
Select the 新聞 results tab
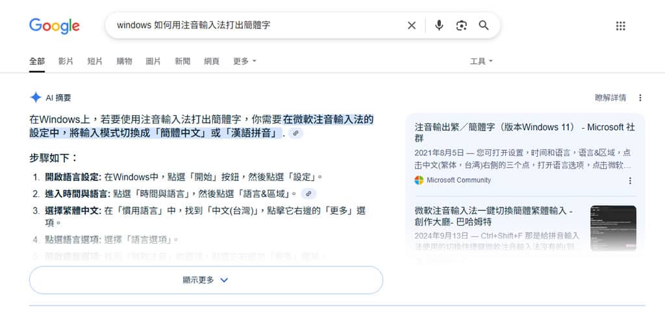(x=182, y=61)
